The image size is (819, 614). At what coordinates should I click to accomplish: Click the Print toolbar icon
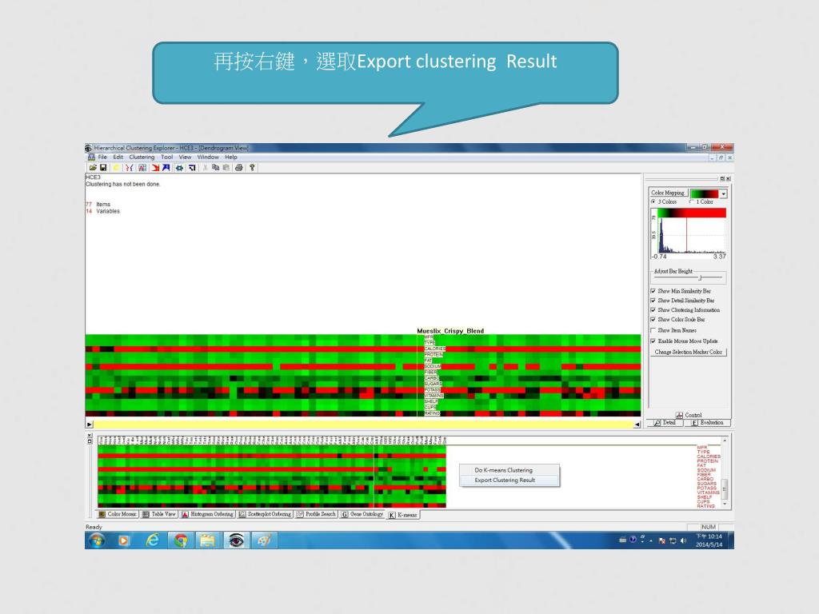[239, 168]
